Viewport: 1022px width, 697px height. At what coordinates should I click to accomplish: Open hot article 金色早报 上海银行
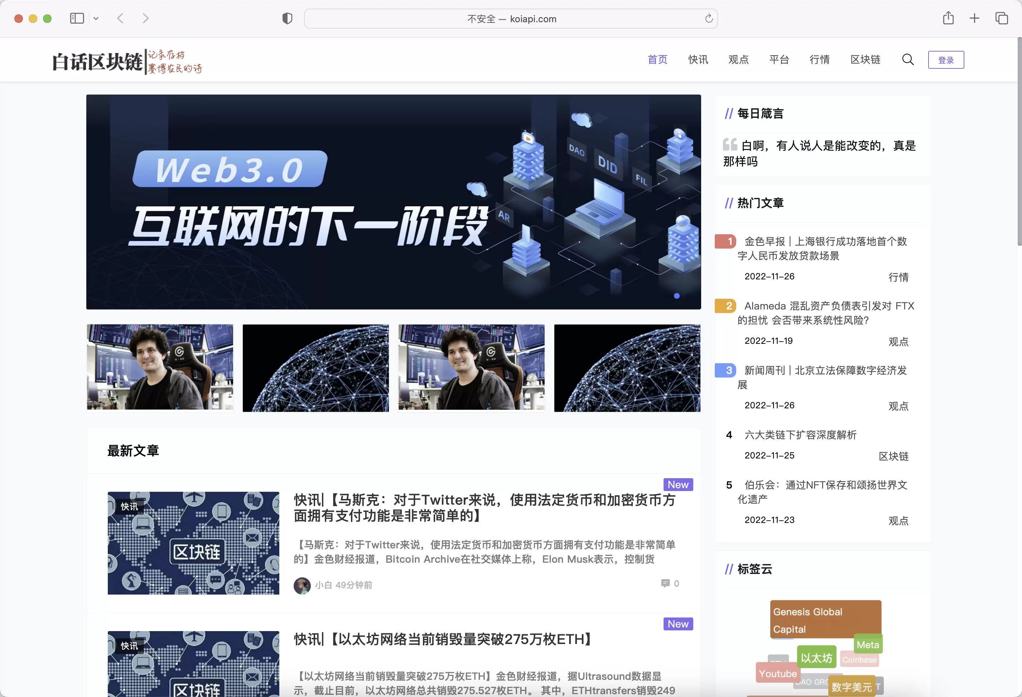[822, 249]
